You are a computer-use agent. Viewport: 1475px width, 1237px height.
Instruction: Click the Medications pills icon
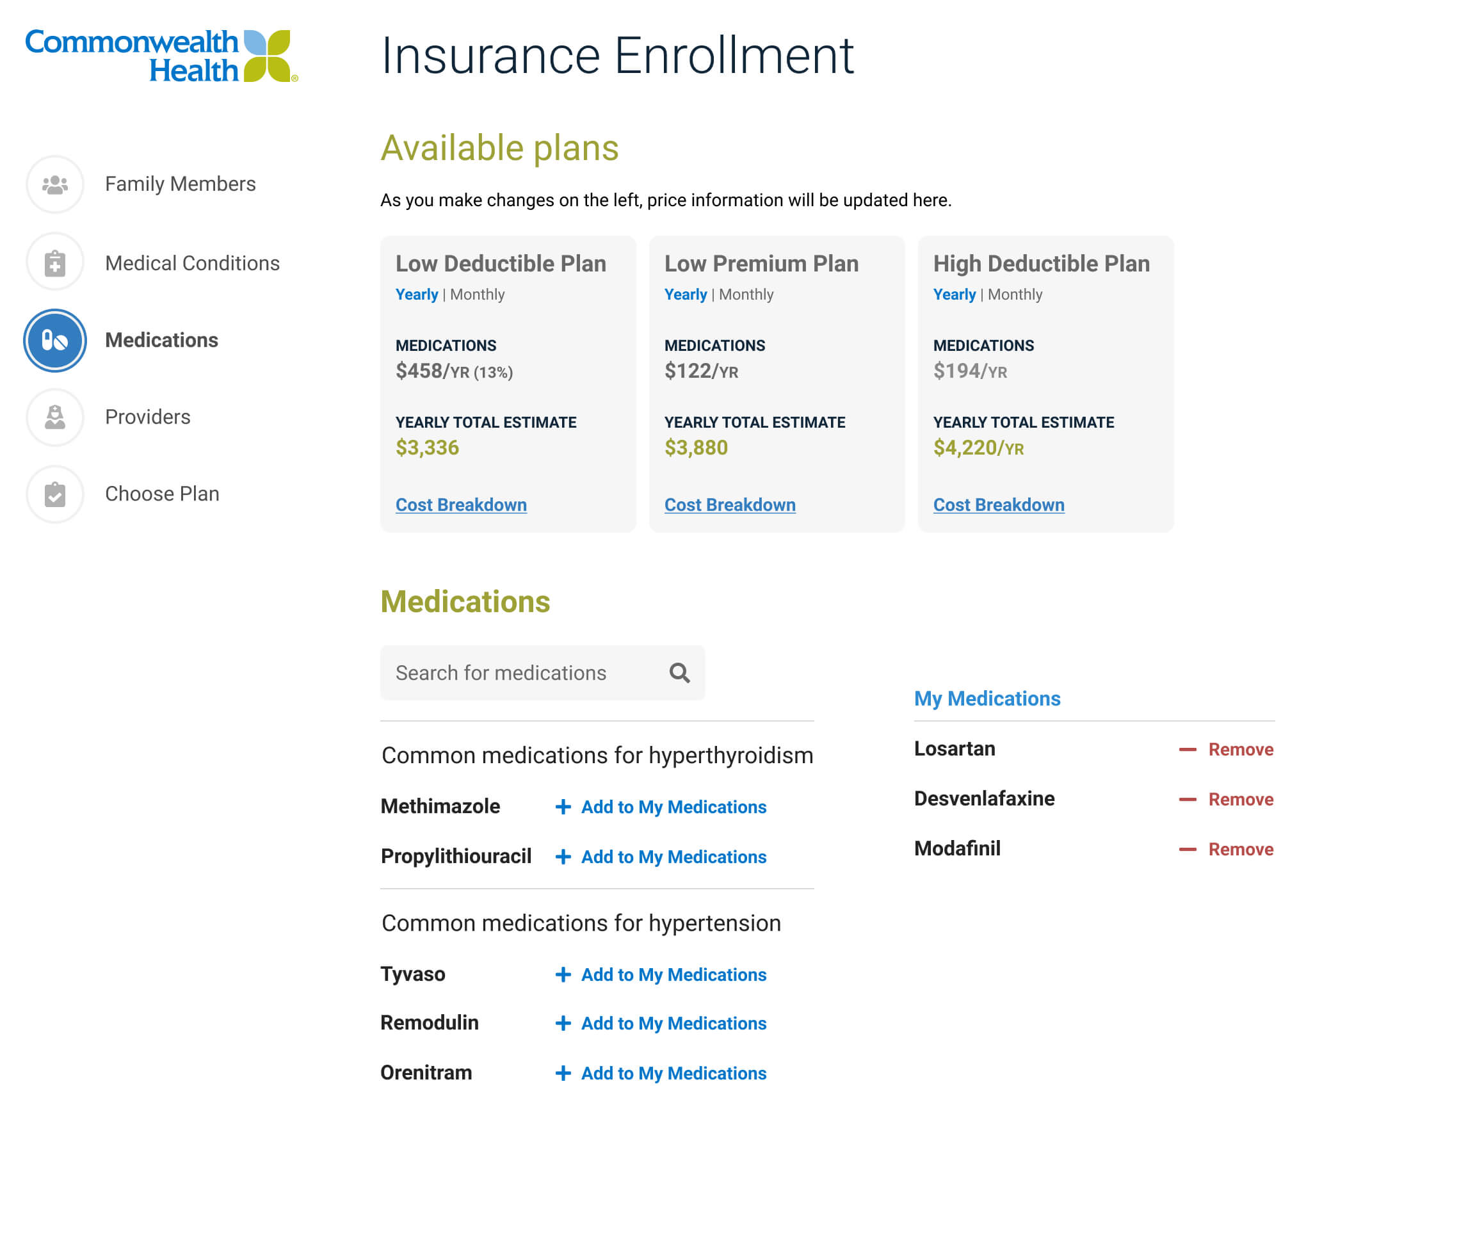(x=55, y=341)
